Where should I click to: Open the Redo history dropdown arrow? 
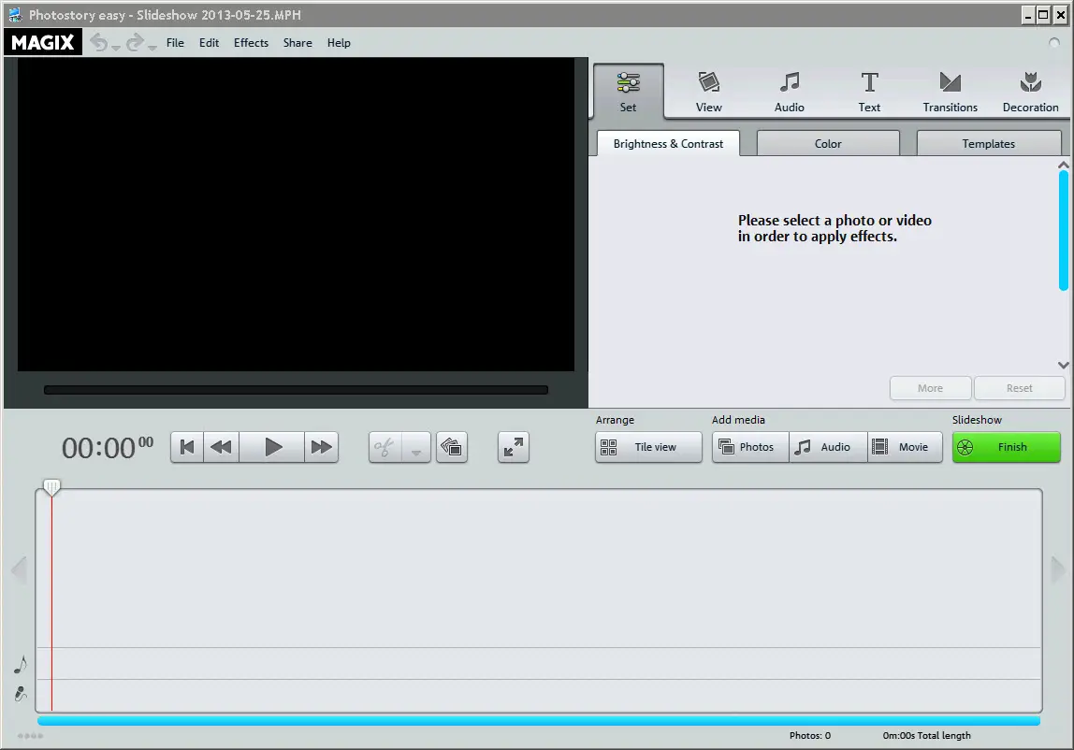[152, 48]
